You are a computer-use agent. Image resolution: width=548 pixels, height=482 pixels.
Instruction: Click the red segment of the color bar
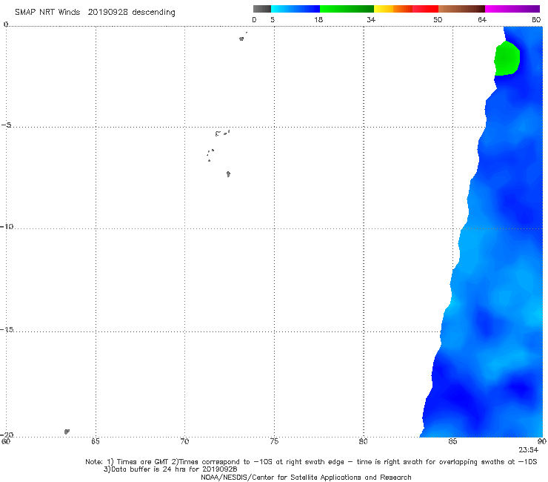(425, 9)
